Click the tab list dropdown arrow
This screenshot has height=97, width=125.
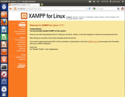pyautogui.click(x=123, y=5)
